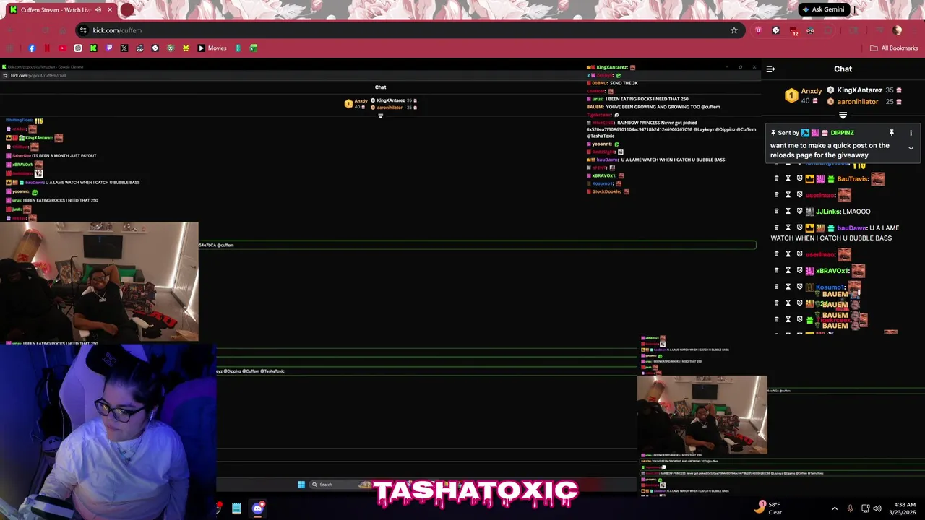
Task: Click the webcam thumbnail in the stream
Action: (x=99, y=282)
